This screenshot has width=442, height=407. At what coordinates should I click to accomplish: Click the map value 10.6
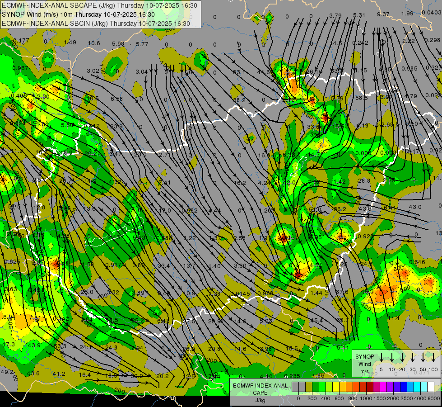(94, 43)
